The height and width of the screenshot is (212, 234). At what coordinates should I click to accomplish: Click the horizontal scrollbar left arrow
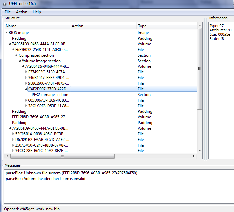click(7, 156)
